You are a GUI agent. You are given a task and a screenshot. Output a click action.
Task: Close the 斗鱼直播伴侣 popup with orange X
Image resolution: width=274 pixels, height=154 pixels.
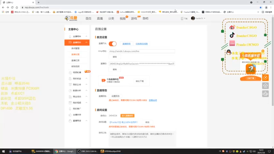(263, 51)
